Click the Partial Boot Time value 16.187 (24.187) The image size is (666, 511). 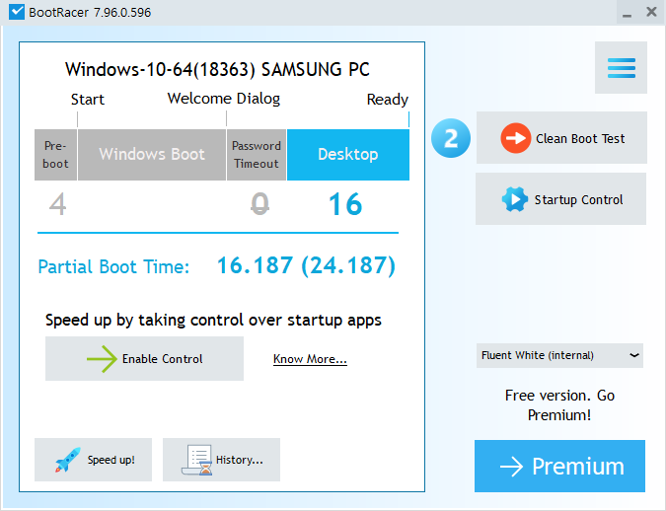(306, 266)
